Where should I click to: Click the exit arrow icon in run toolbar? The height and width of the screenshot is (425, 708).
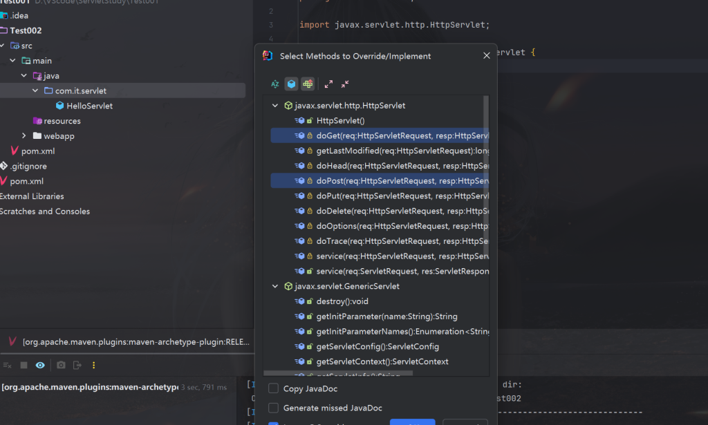pos(77,365)
